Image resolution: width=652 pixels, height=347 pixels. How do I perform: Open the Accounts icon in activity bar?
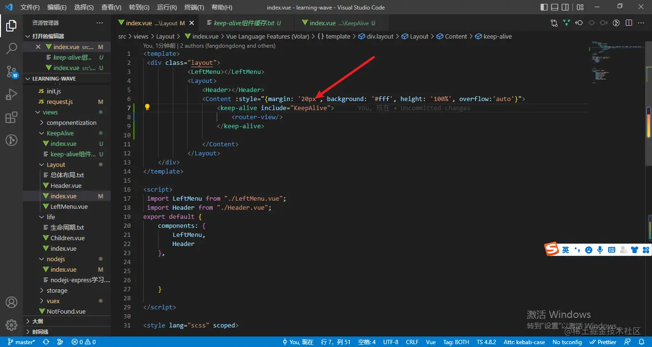(x=11, y=302)
